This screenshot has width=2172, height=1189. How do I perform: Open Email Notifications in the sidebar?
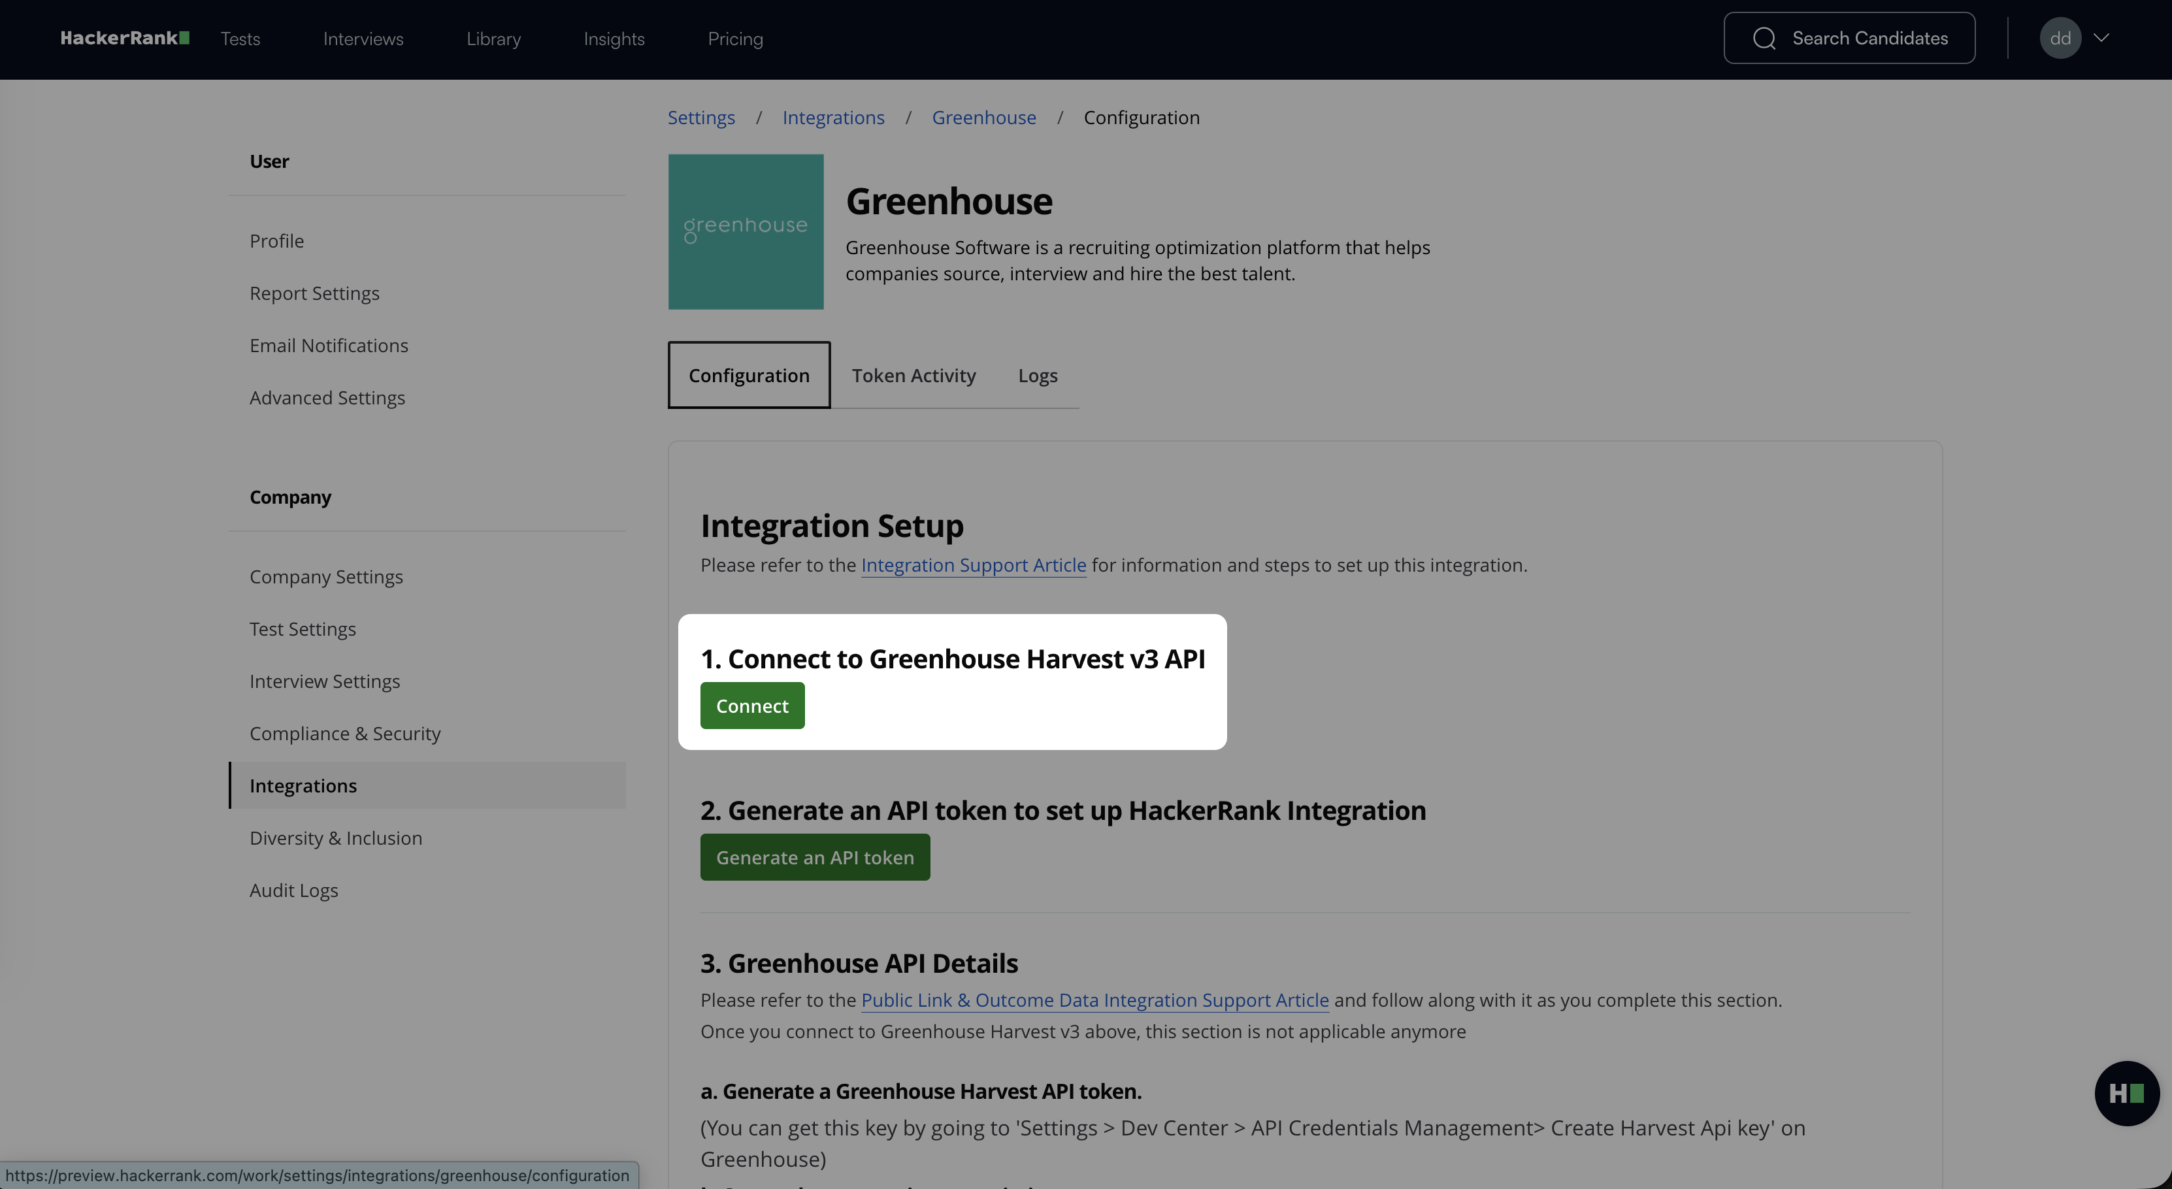pos(329,346)
